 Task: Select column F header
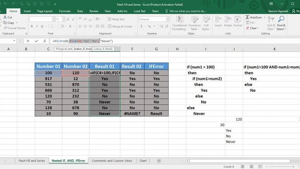click(132, 49)
